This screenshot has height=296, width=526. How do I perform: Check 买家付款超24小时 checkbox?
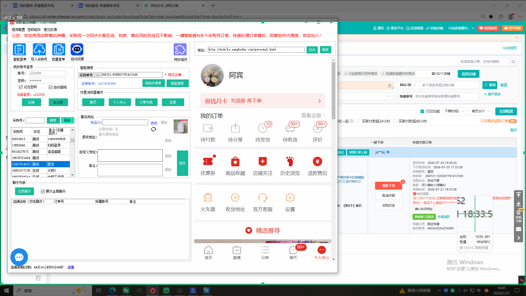[358, 121]
